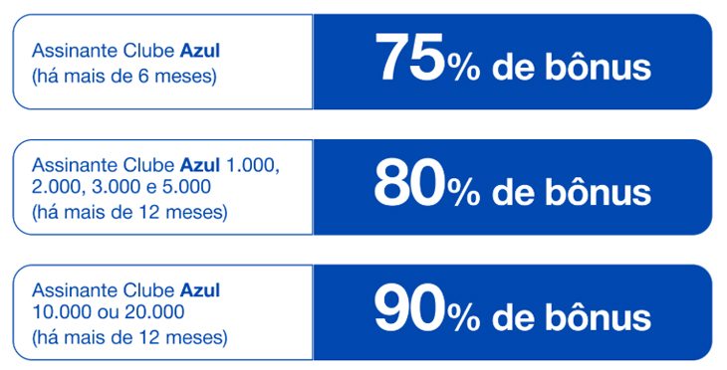Click the 'há mais de 6 meses' text

coord(123,76)
